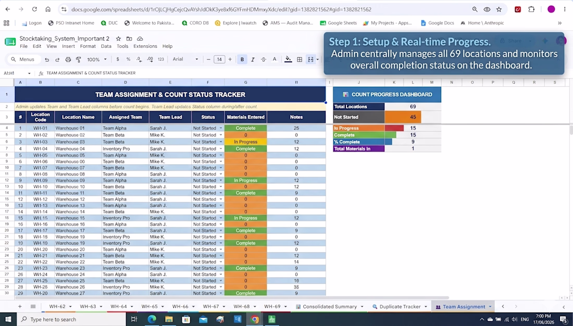573x326 pixels.
Task: Click the merge cells icon
Action: click(310, 59)
